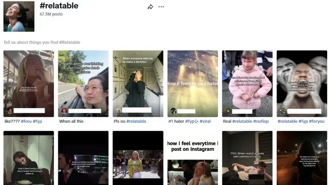Image resolution: width=329 pixels, height=185 pixels.
Task: Open 'When someone tells me to make a decision' video
Action: point(138,84)
